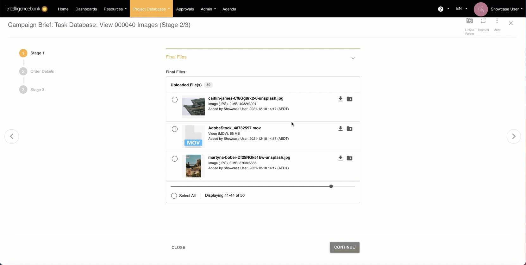Open the Linked Folder icon

tap(469, 21)
